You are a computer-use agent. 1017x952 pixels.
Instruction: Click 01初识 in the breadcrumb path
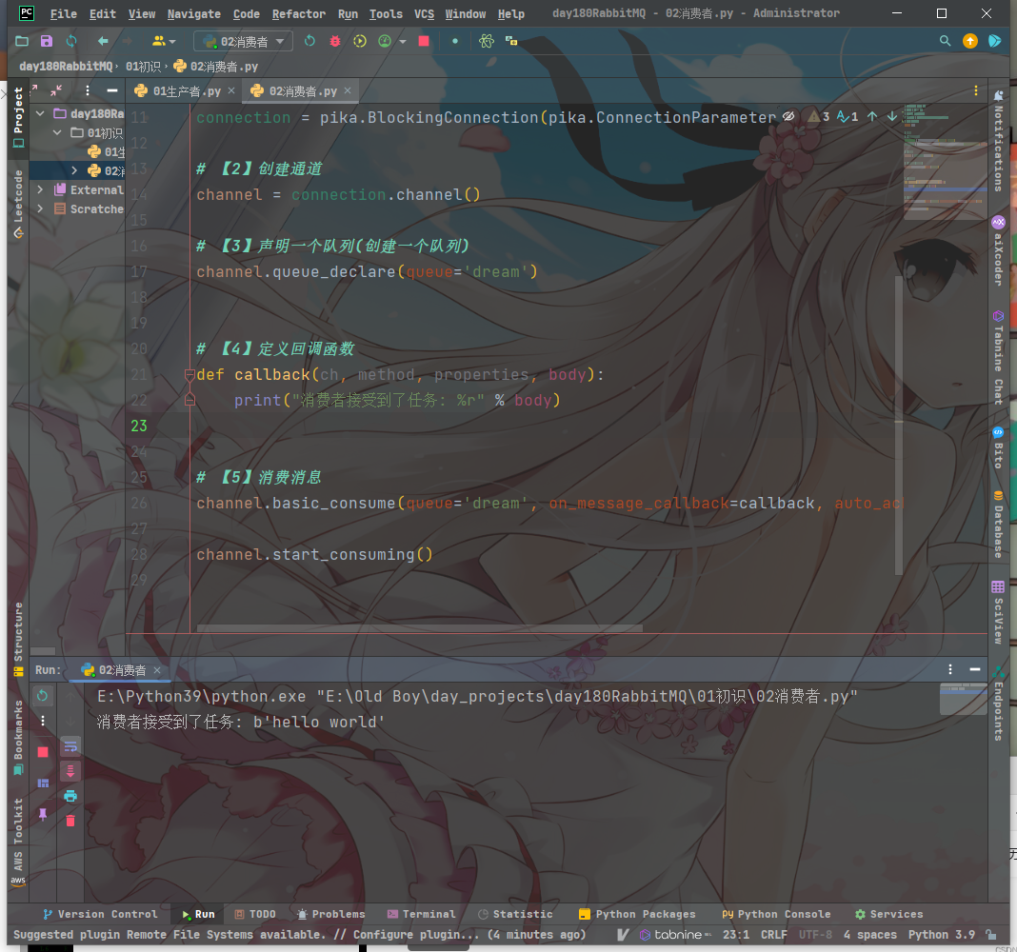pyautogui.click(x=143, y=66)
